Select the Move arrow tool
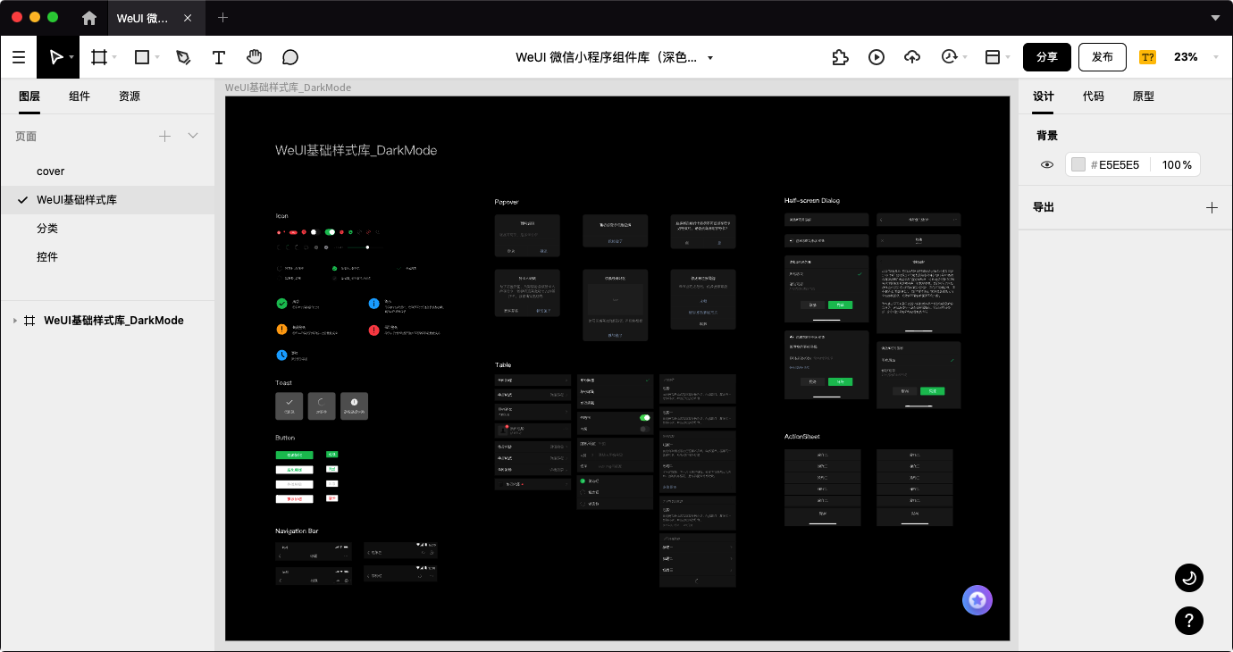This screenshot has height=652, width=1233. [x=55, y=57]
